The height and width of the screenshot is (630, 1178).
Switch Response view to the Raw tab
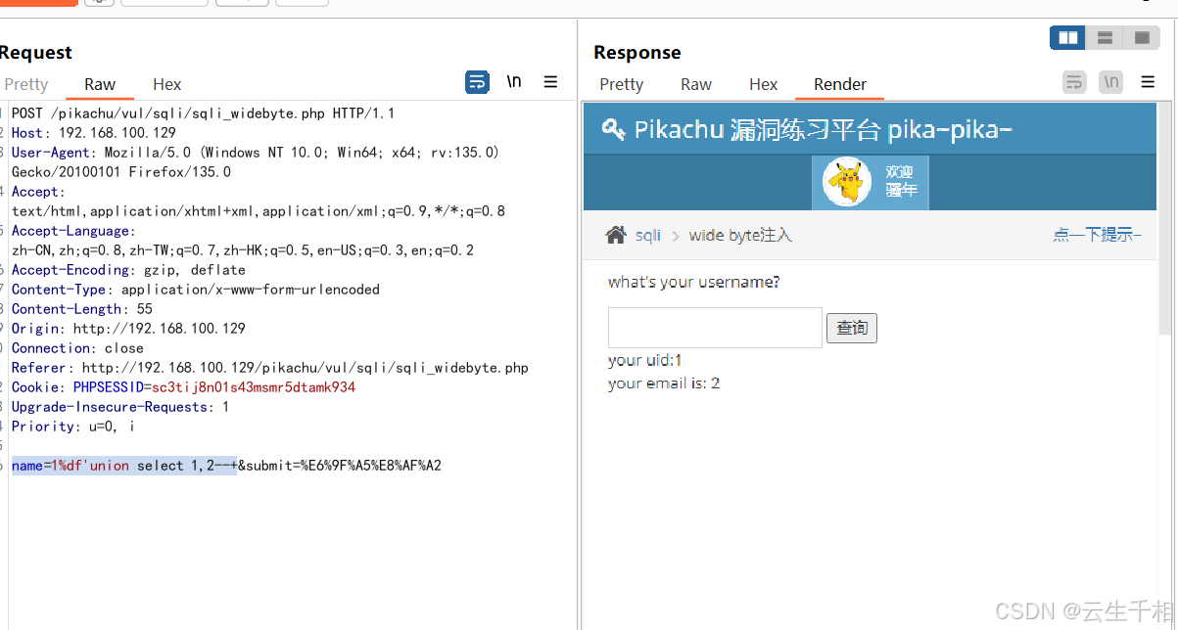click(x=696, y=84)
